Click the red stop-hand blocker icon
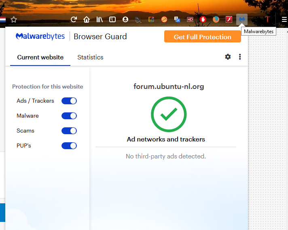Image resolution: width=288 pixels, height=230 pixels. 203,19
